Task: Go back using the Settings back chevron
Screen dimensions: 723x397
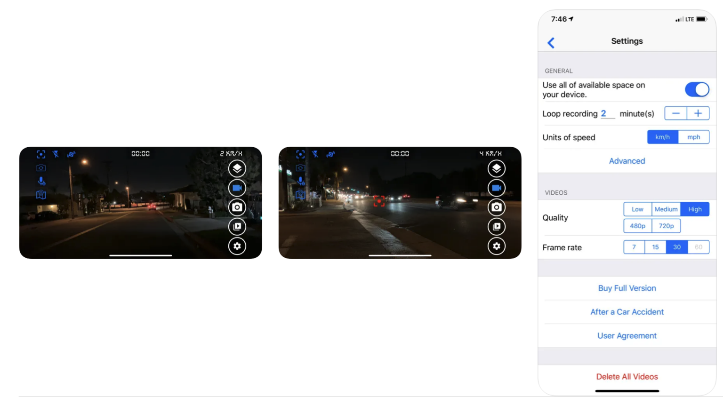Action: (551, 42)
